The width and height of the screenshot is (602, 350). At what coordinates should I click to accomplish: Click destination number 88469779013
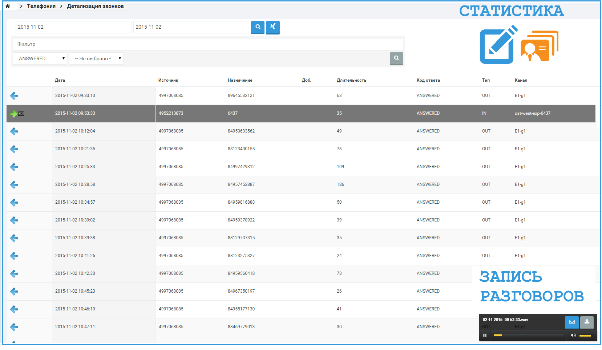241,327
